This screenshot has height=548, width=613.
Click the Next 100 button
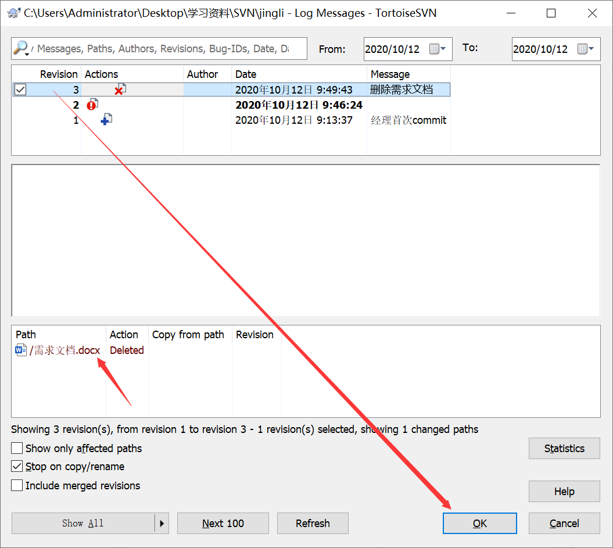223,523
